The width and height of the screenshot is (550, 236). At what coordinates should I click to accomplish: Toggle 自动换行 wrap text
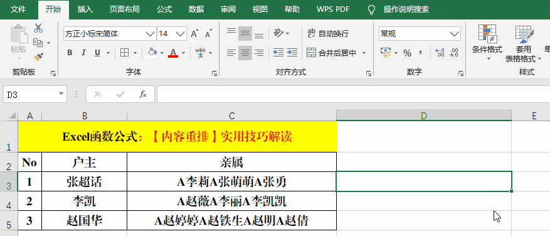pos(328,34)
